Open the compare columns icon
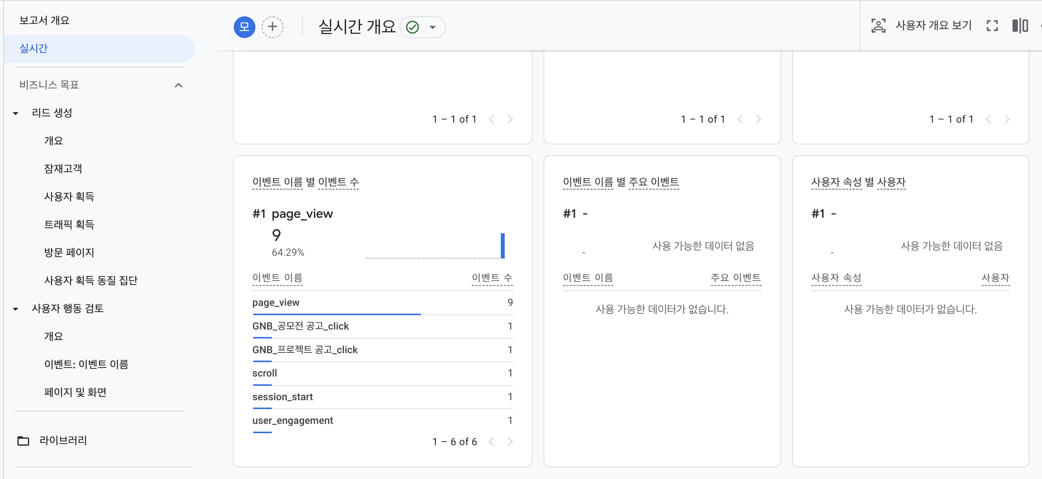Viewport: 1042px width, 479px height. pos(1020,26)
